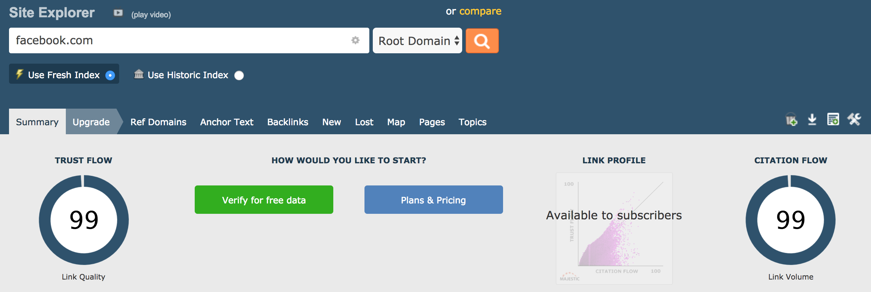Click the Verify for free data button
Viewport: 871px width, 292px height.
click(264, 200)
